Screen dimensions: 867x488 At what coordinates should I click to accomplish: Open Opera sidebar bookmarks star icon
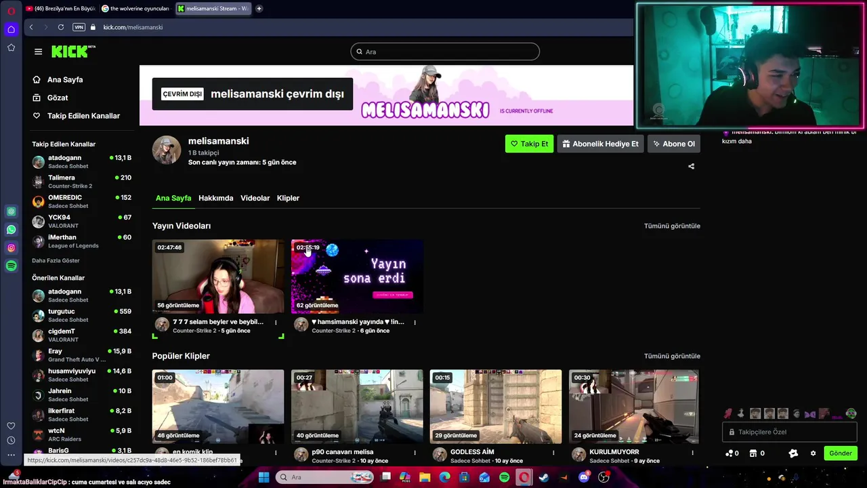coord(11,47)
